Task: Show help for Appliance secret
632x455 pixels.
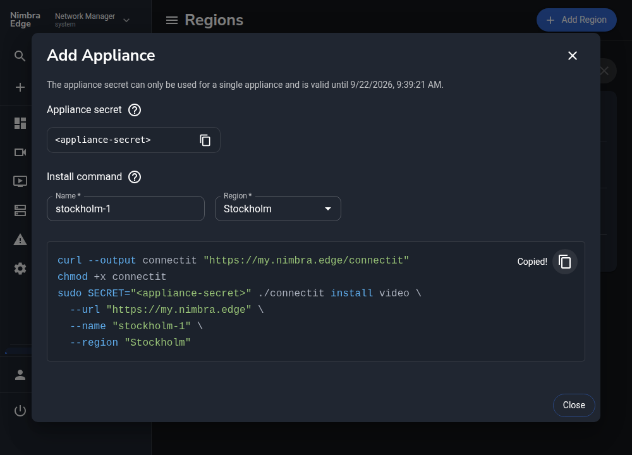Action: point(135,110)
